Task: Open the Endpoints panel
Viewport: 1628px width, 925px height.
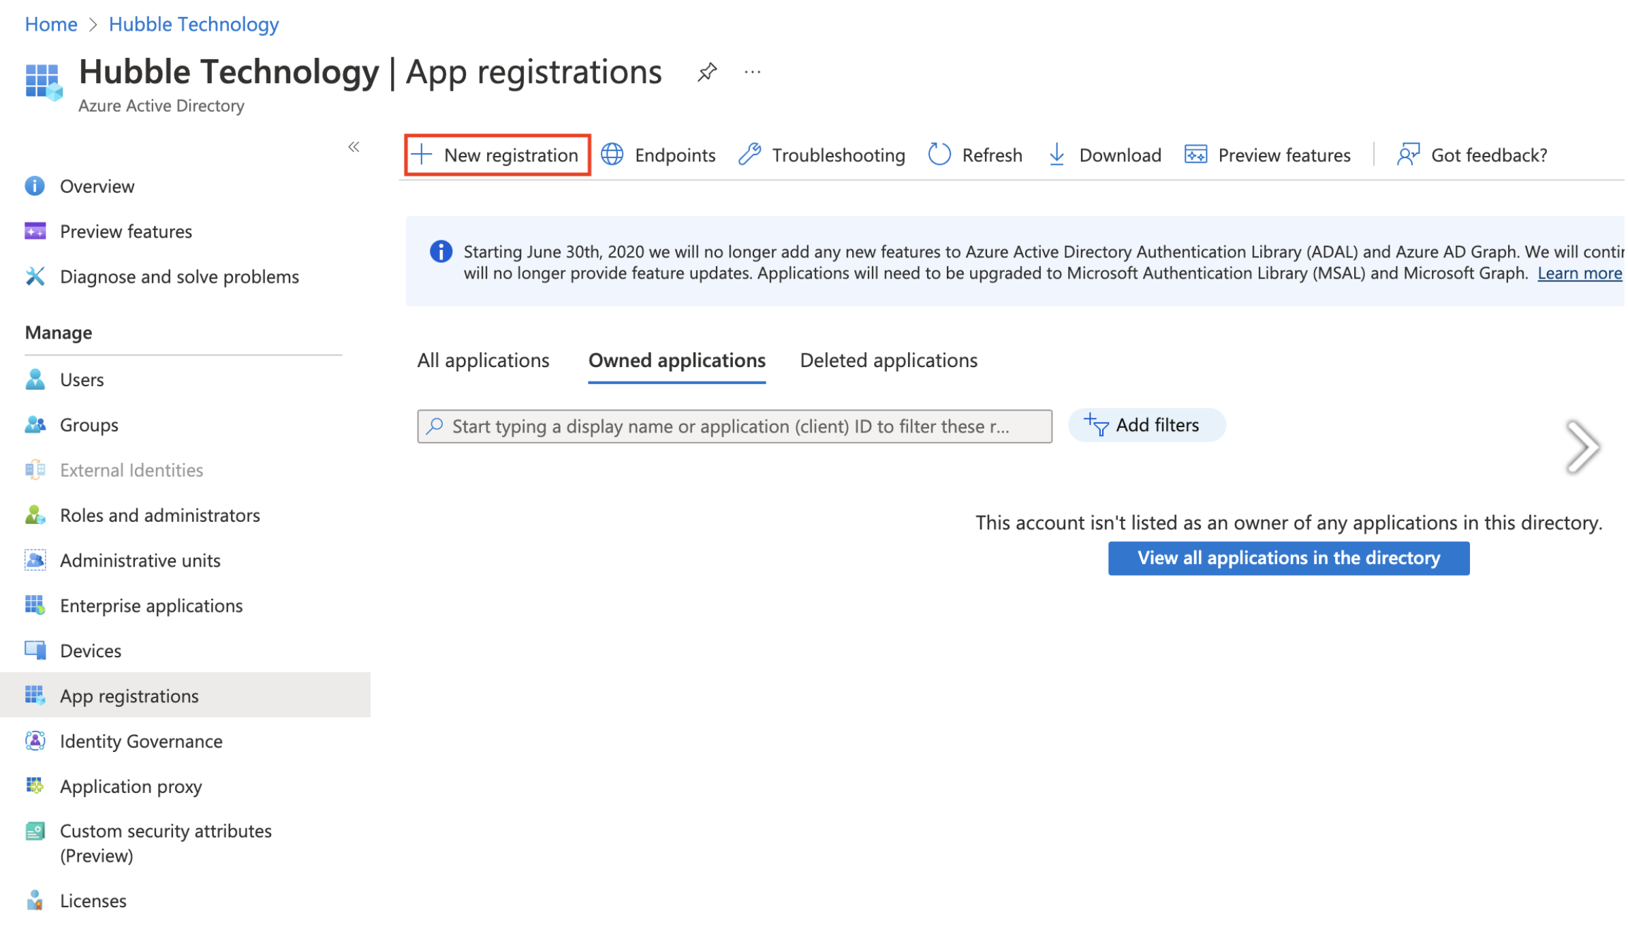Action: (x=612, y=155)
